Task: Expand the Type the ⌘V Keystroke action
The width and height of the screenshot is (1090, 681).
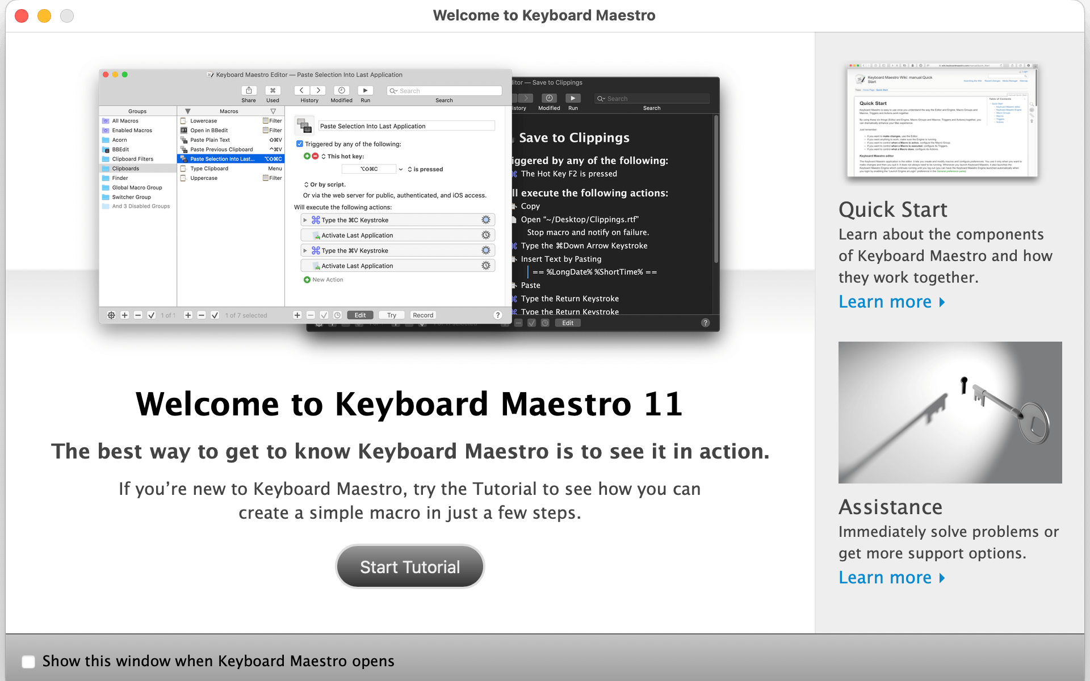Action: [x=305, y=251]
